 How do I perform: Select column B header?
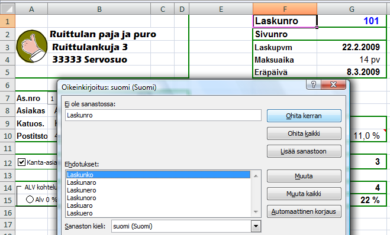pyautogui.click(x=99, y=9)
